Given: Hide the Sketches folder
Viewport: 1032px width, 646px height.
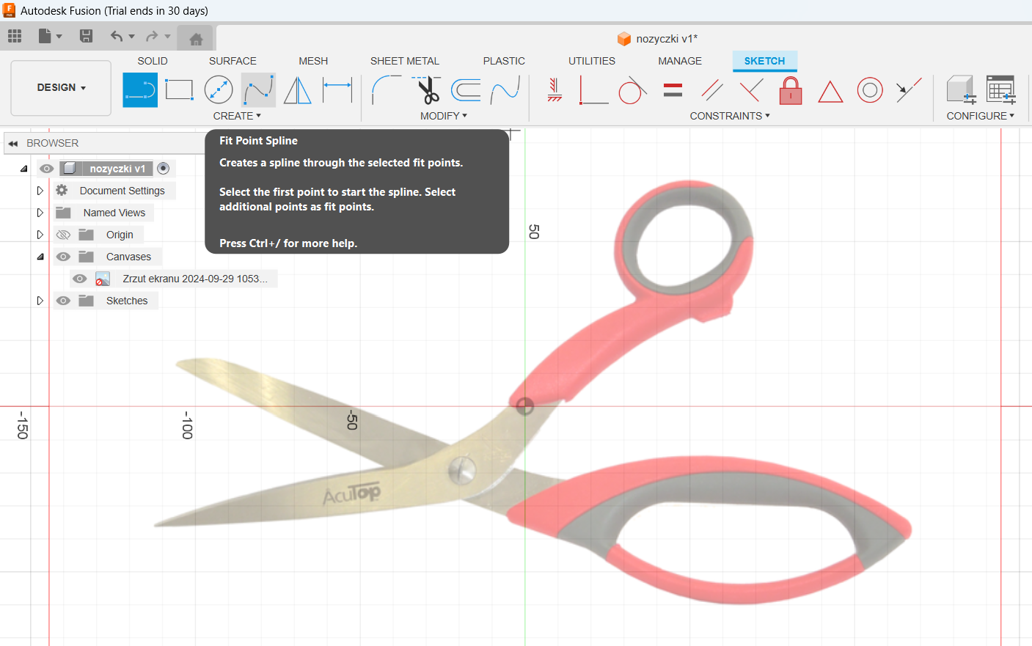Looking at the screenshot, I should point(64,301).
